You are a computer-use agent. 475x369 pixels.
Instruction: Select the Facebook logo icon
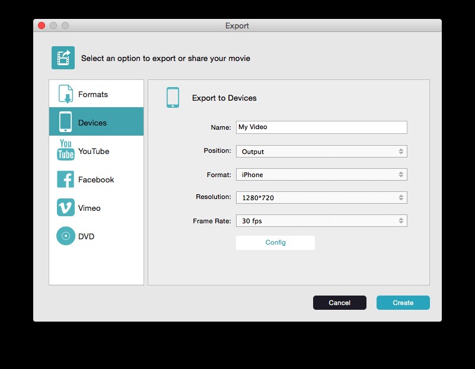click(65, 179)
